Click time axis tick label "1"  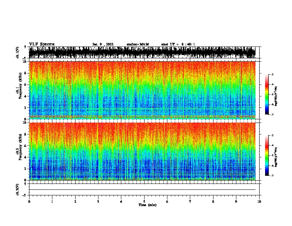pyautogui.click(x=52, y=202)
